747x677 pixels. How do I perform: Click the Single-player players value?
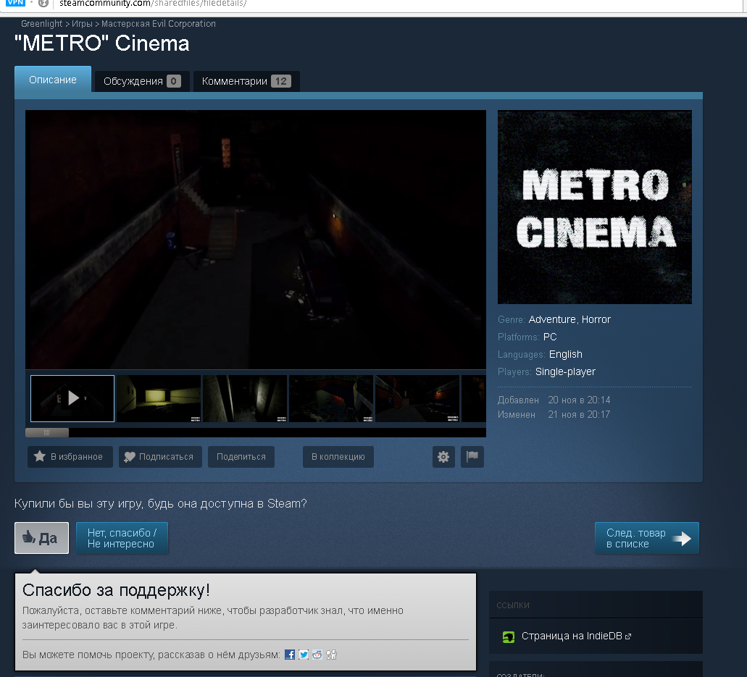click(565, 372)
